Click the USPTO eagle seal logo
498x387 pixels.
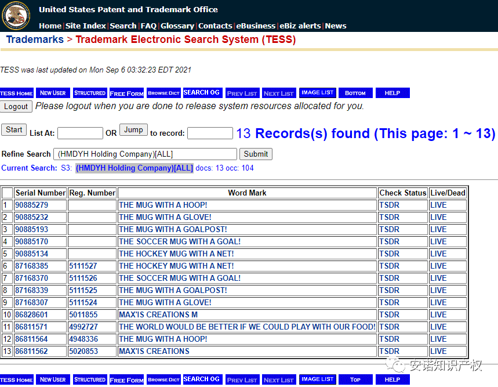16,15
